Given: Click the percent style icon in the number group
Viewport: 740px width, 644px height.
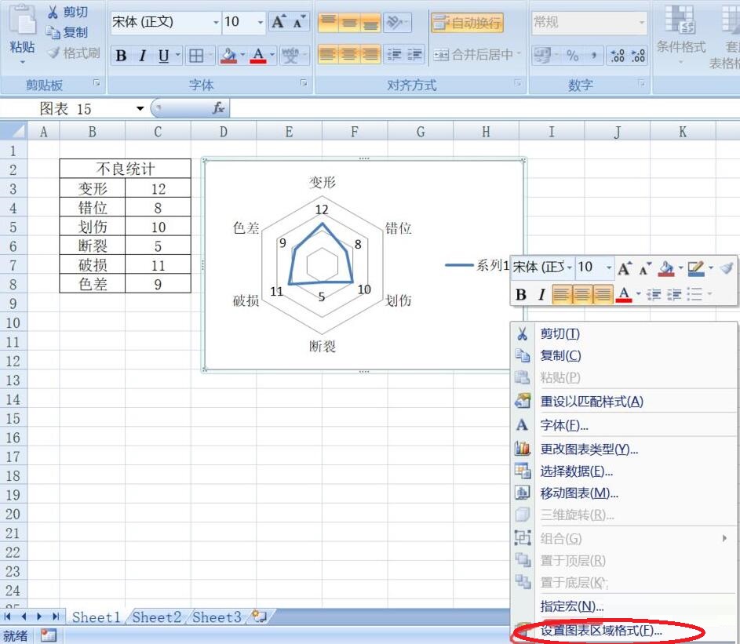Looking at the screenshot, I should (x=572, y=55).
